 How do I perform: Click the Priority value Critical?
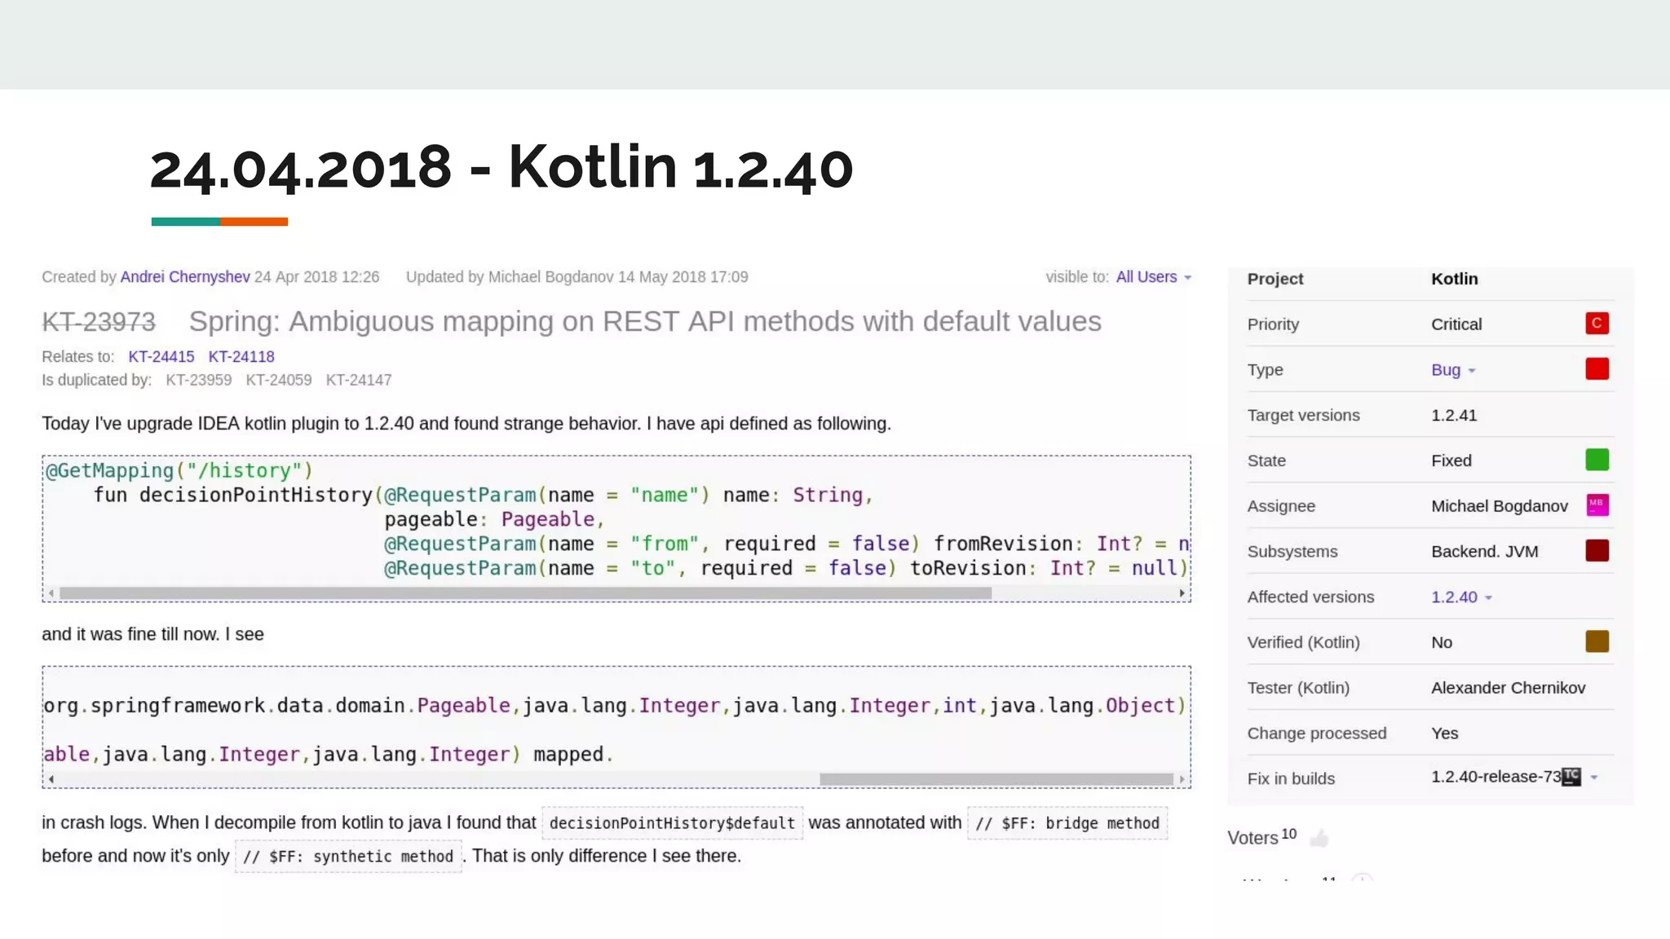[1456, 324]
